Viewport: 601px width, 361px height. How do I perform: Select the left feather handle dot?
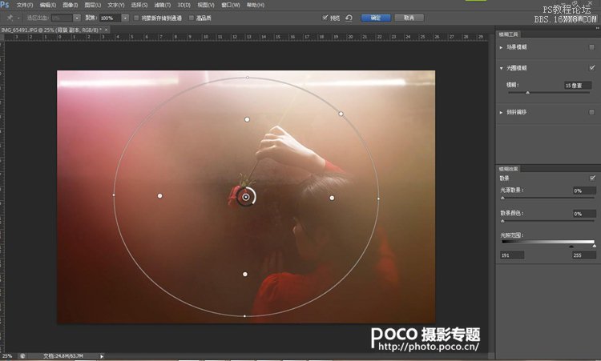tap(159, 195)
